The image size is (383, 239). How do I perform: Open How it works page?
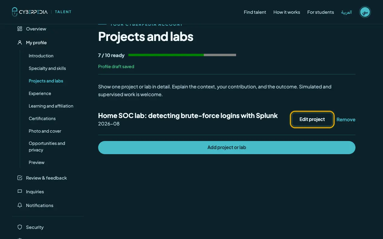(x=287, y=12)
